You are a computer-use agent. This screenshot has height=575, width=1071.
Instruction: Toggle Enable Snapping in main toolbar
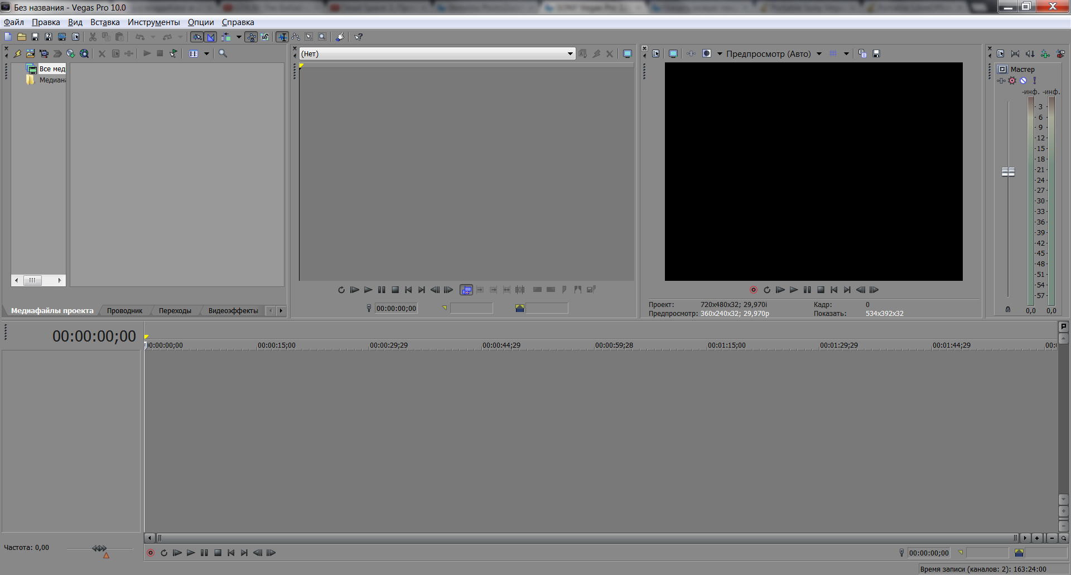click(x=197, y=37)
